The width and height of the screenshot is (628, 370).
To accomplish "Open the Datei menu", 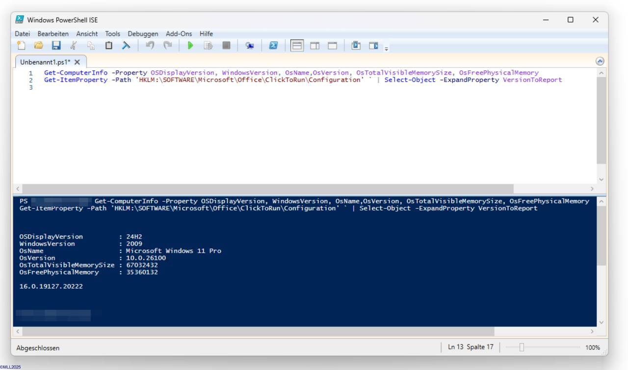I will 23,34.
